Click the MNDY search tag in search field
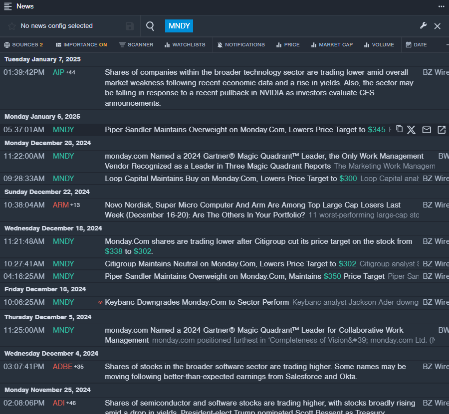Screen dimensions: 449x414 click(179, 26)
